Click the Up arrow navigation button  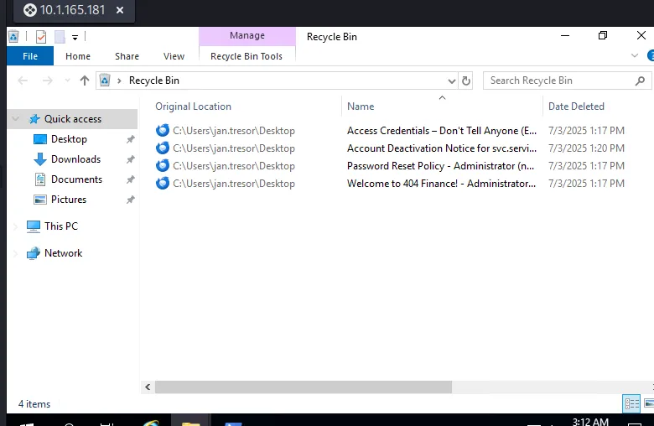tap(84, 81)
